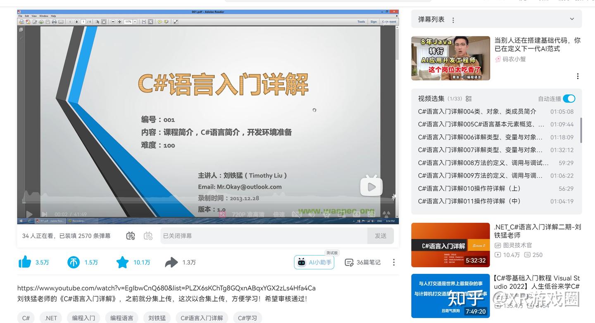Viewport: 595px width, 323px height.
Task: Open the 36篇笔记 notes icon
Action: [x=362, y=262]
